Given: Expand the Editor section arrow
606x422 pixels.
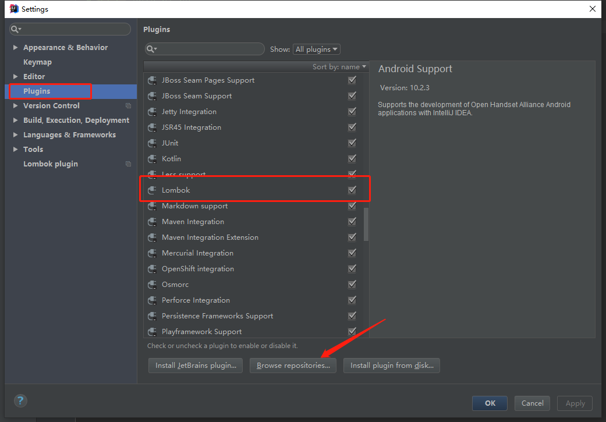Looking at the screenshot, I should tap(16, 76).
